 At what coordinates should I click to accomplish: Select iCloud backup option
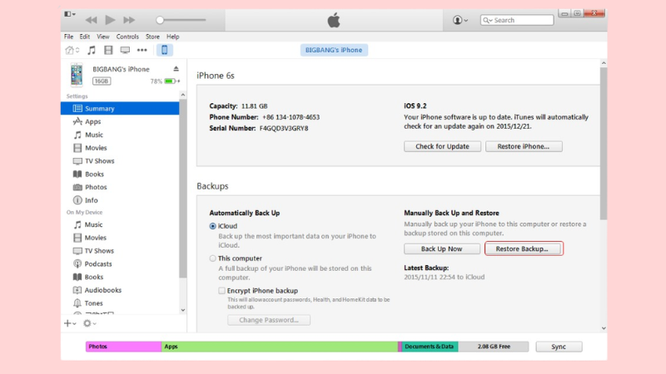[x=213, y=226]
